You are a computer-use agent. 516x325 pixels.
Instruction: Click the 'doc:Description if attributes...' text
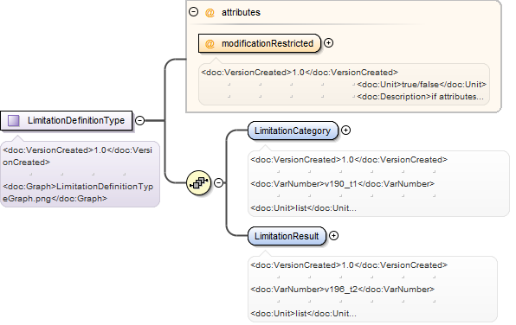click(x=420, y=97)
